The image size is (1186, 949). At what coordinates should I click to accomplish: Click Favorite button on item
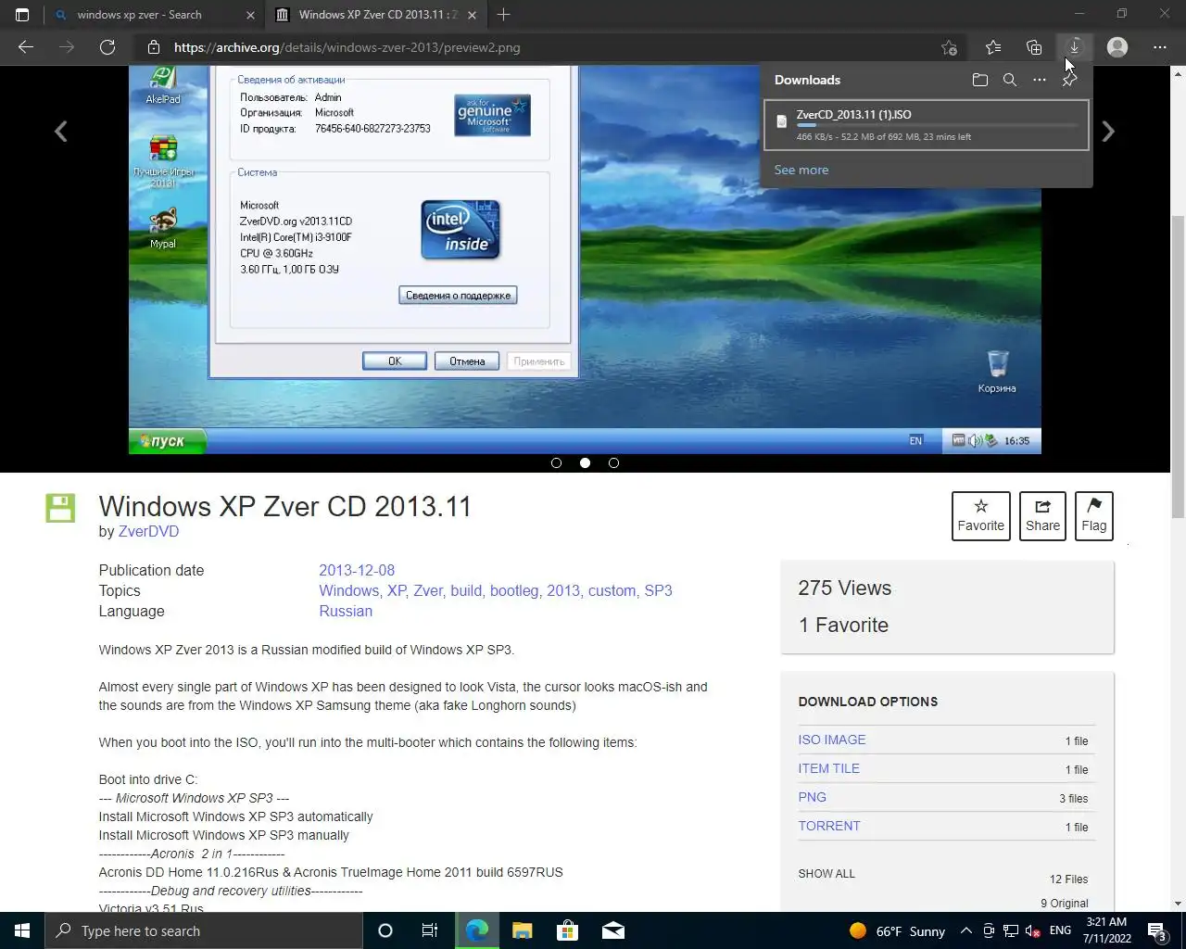[980, 515]
